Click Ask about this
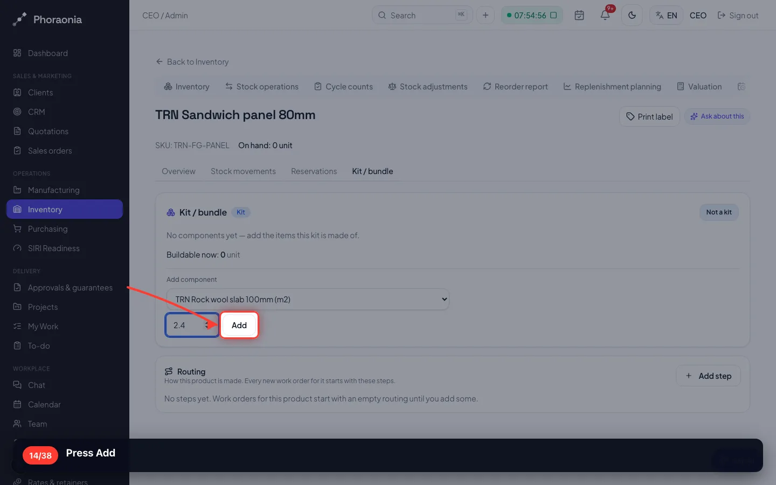 [x=717, y=116]
